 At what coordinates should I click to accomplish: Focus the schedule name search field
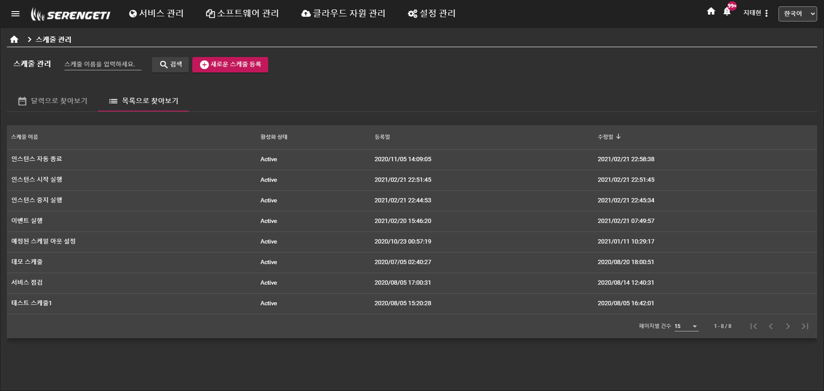click(103, 64)
